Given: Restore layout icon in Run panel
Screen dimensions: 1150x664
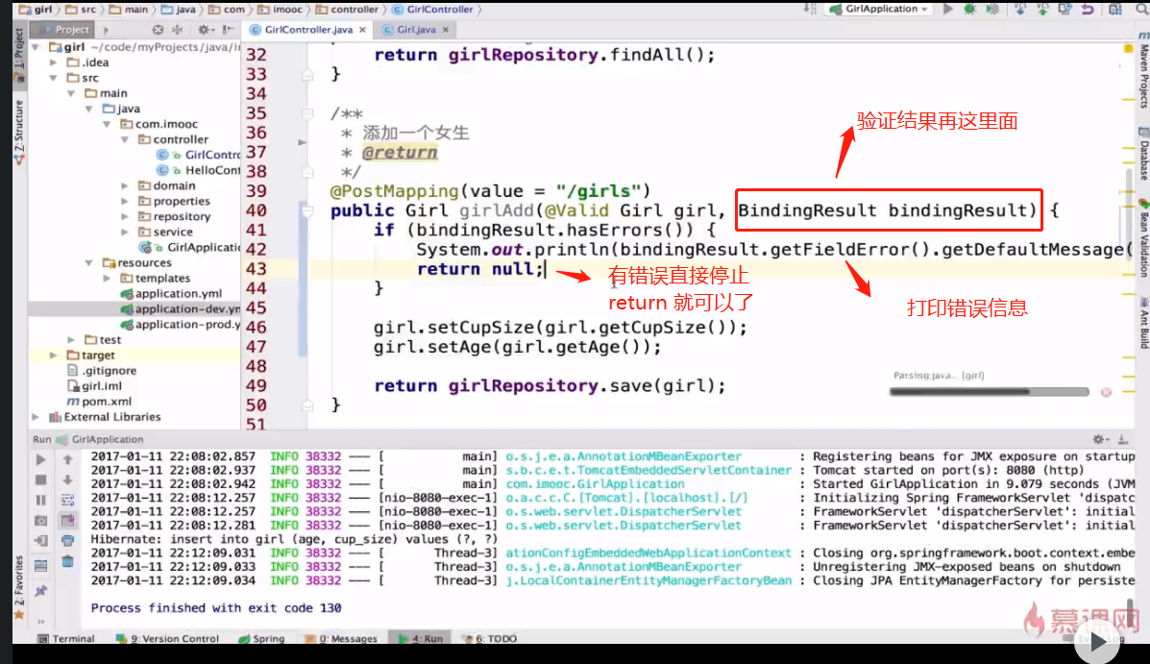Looking at the screenshot, I should coord(41,566).
